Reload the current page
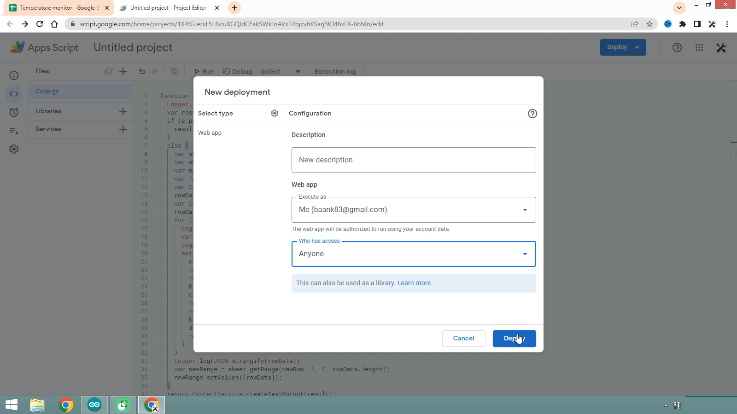Screen dimensions: 737x414 [40, 24]
